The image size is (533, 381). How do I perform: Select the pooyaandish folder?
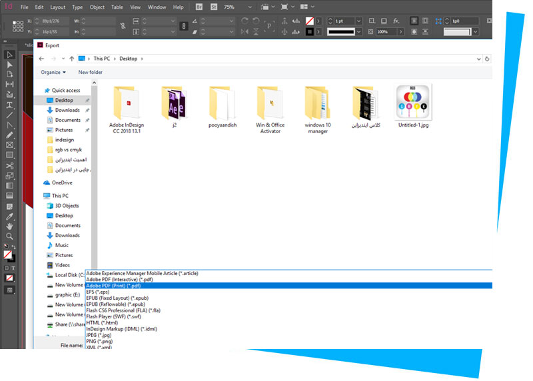223,107
